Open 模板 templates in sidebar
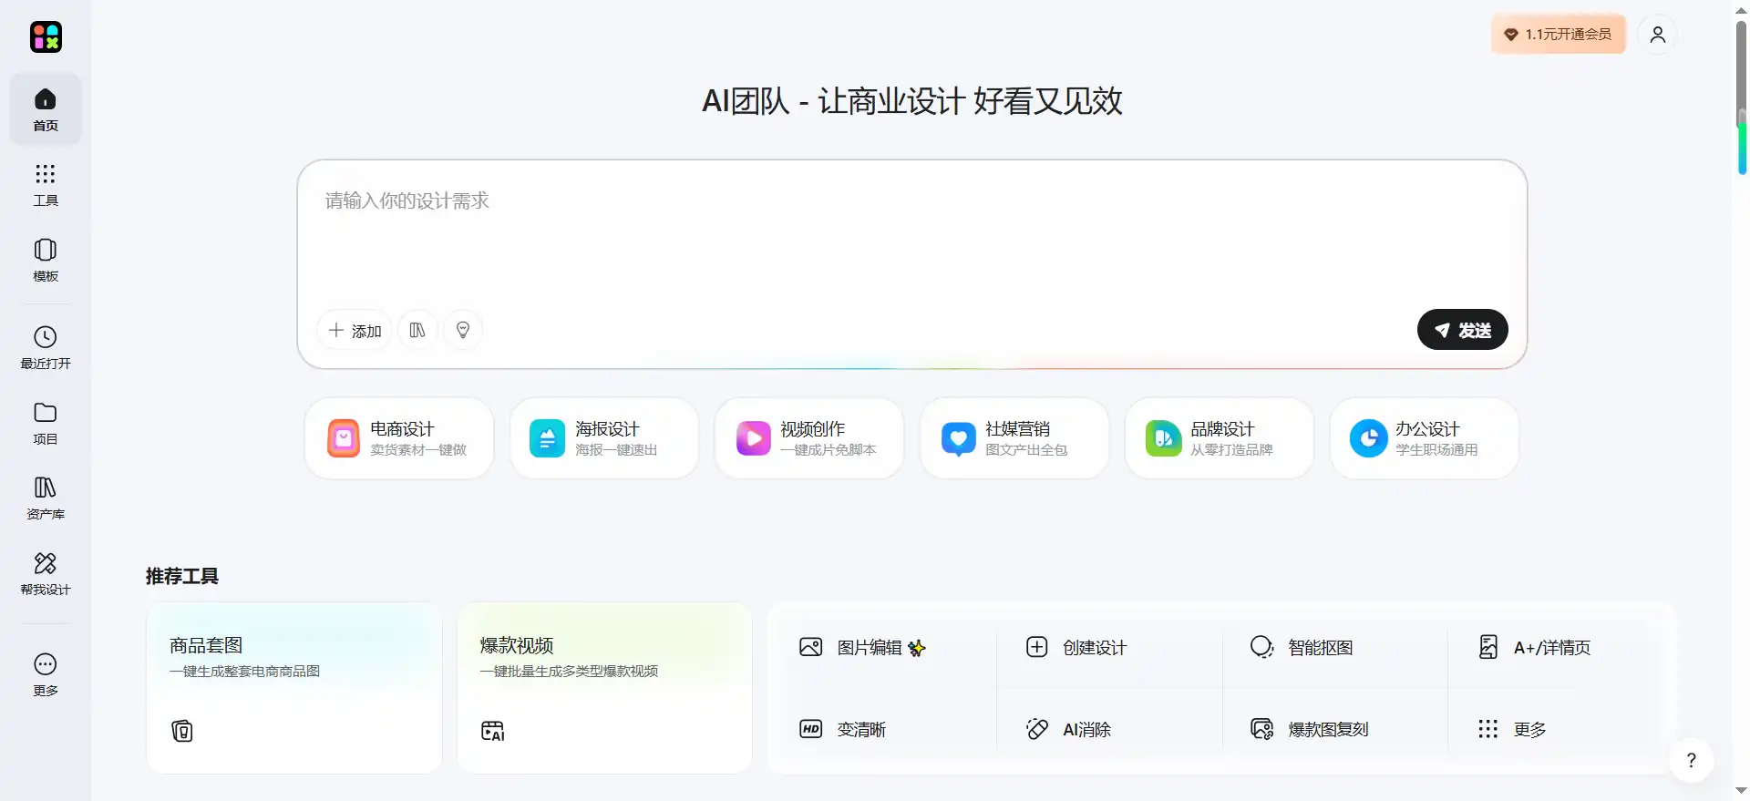This screenshot has height=801, width=1750. click(46, 261)
